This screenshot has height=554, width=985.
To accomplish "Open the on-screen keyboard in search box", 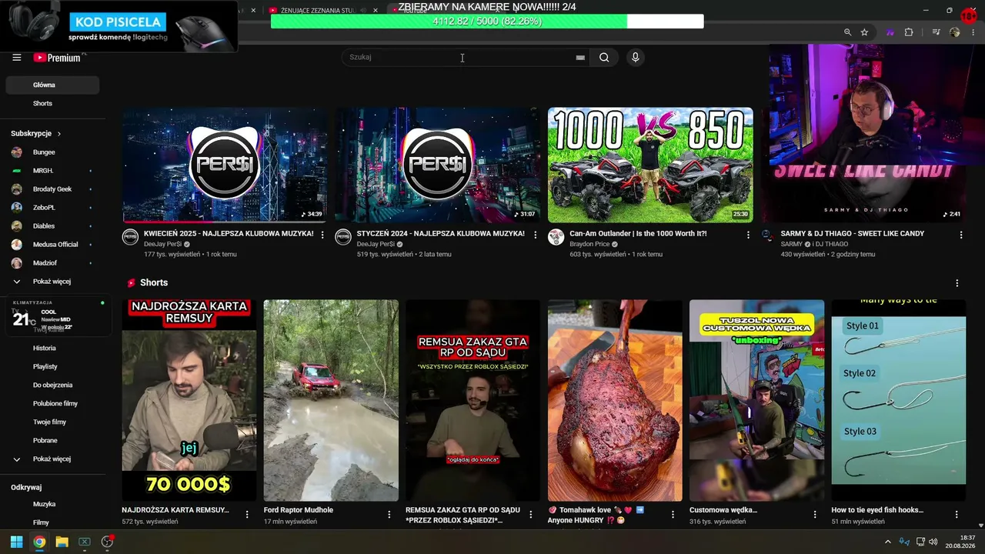I will (580, 58).
